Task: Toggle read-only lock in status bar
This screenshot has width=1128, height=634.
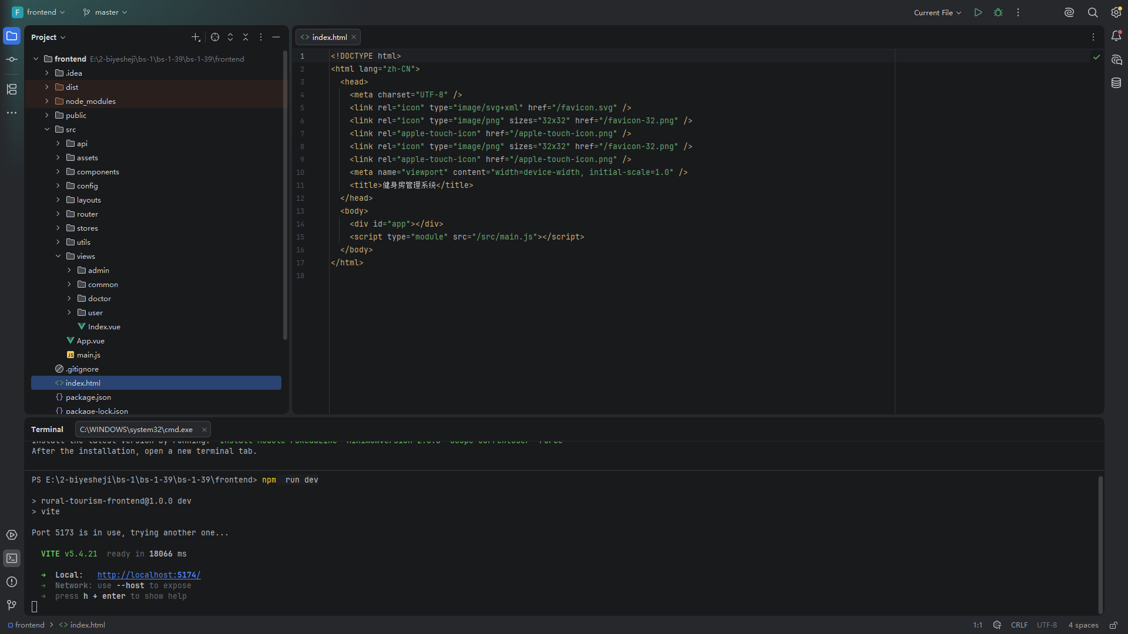Action: tap(1113, 625)
